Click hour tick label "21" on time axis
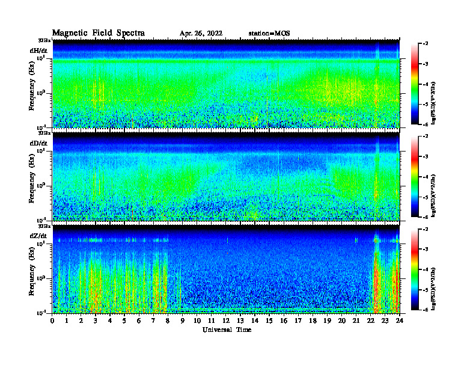 point(356,321)
